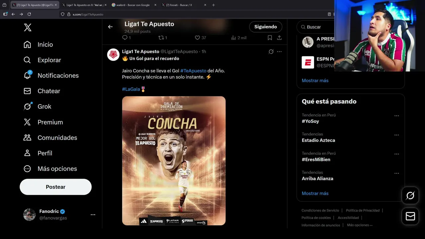Open more options for #EresMiBien trend
This screenshot has width=425, height=239.
coord(396,154)
